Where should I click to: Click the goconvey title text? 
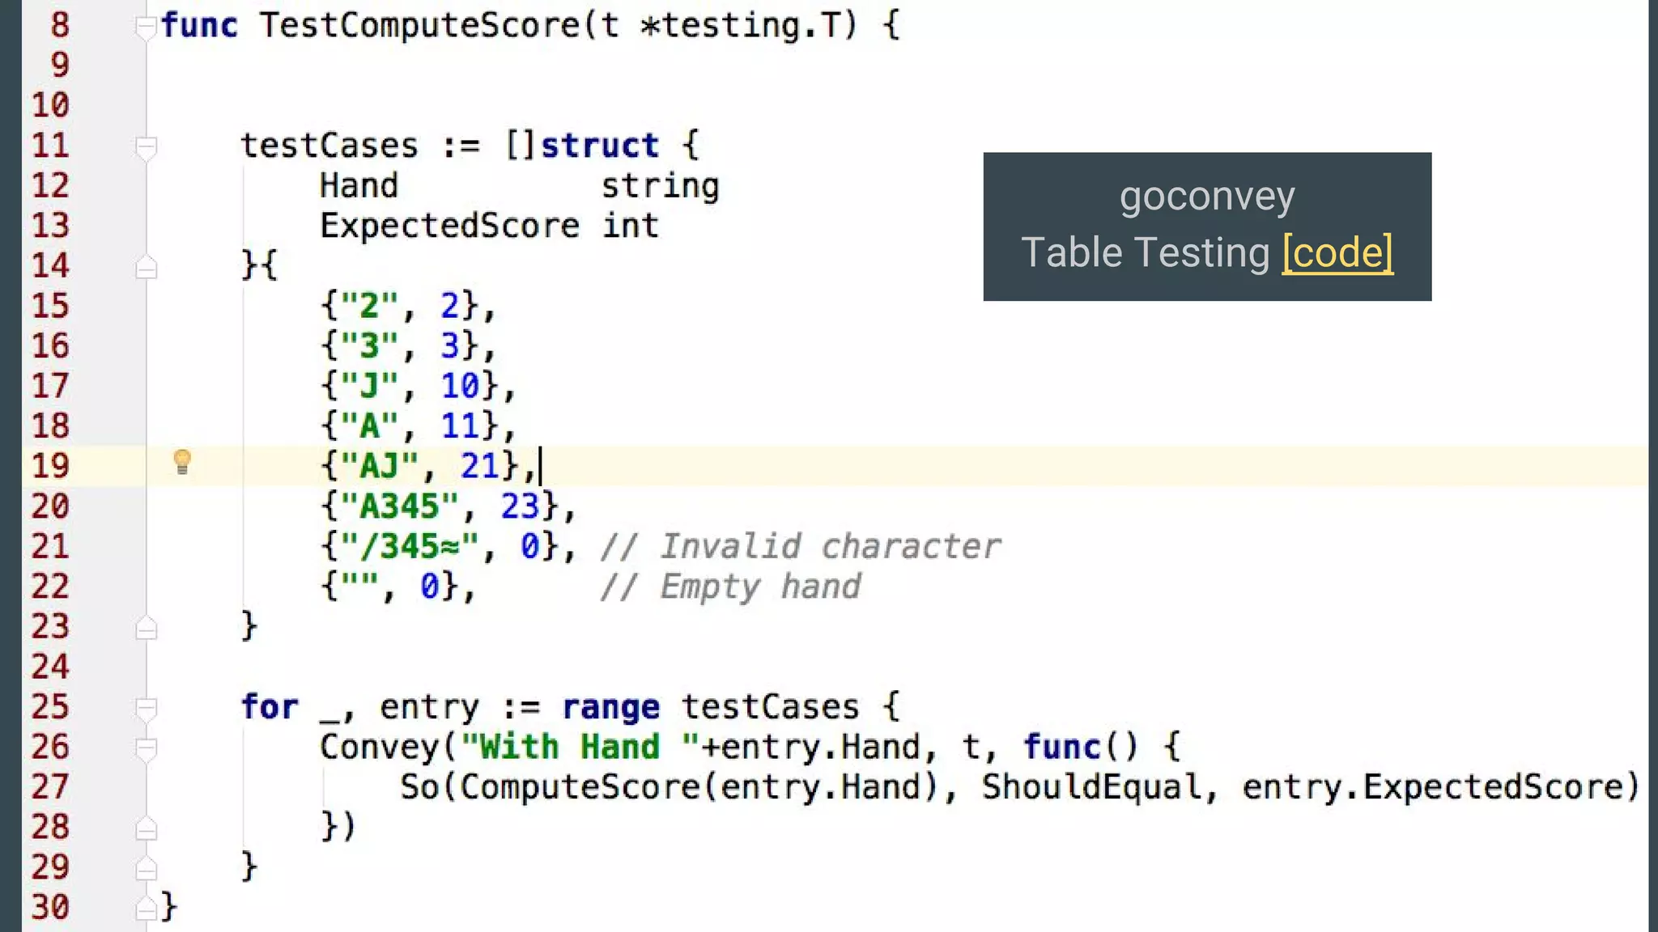tap(1207, 197)
